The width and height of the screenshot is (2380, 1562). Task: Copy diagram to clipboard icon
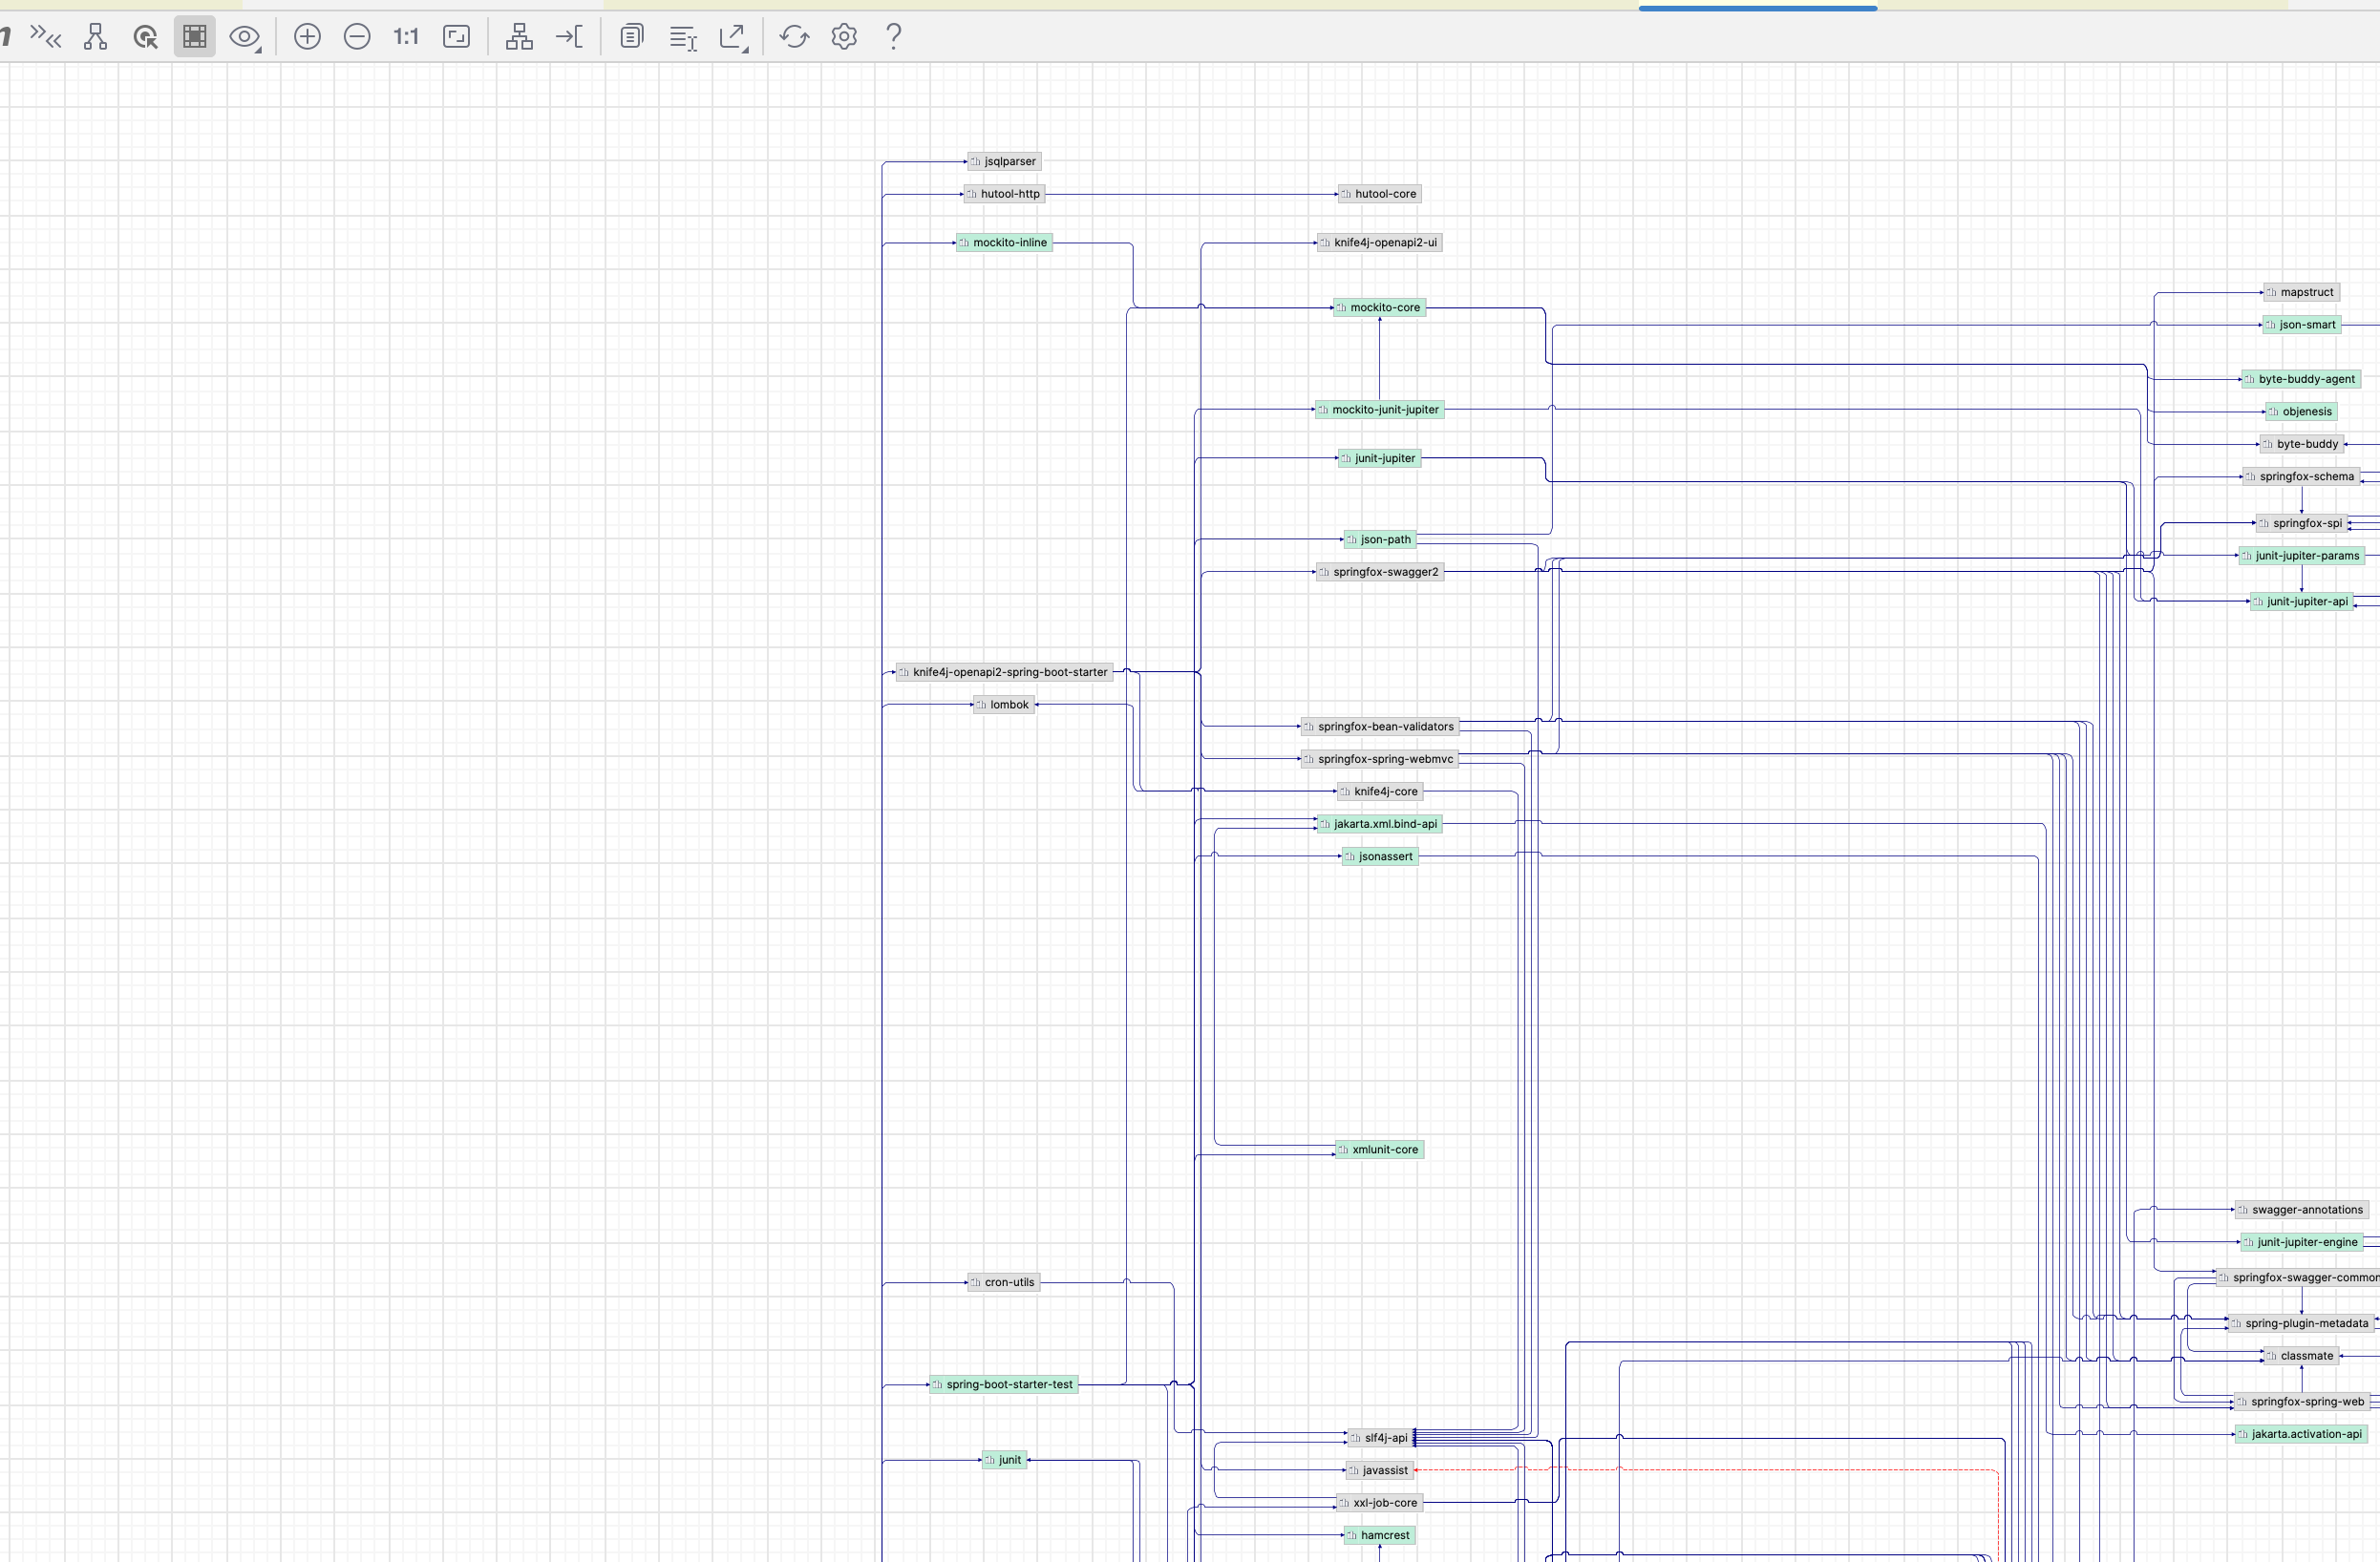631,37
